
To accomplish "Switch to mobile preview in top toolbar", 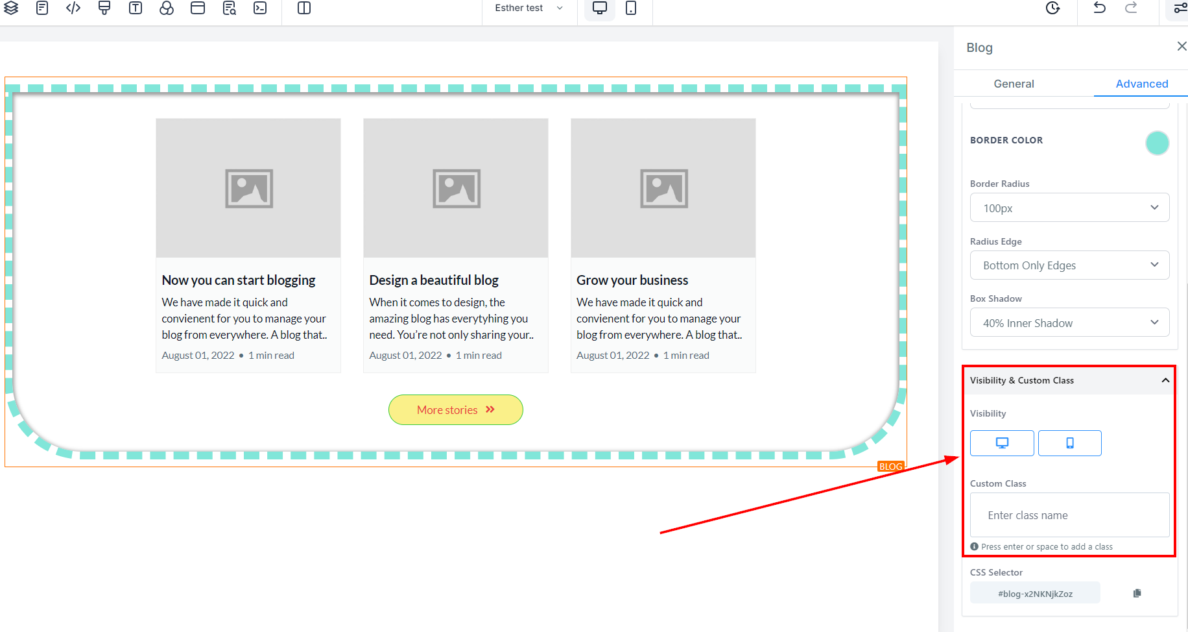I will click(631, 8).
